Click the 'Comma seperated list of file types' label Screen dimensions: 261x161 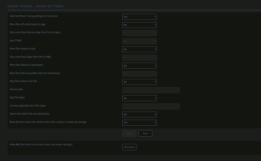tap(28, 106)
